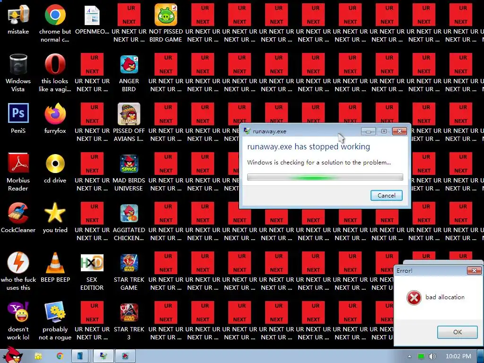Viewport: 484px width, 363px height.
Task: Open the green tray status icon
Action: coord(421,356)
